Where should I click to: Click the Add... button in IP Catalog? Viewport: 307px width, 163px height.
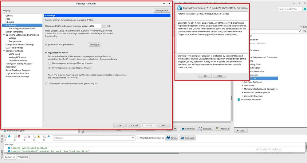[241, 130]
